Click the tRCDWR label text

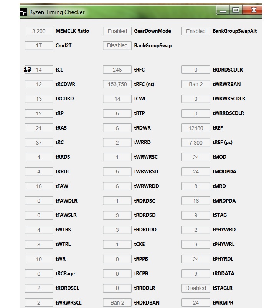pos(65,84)
